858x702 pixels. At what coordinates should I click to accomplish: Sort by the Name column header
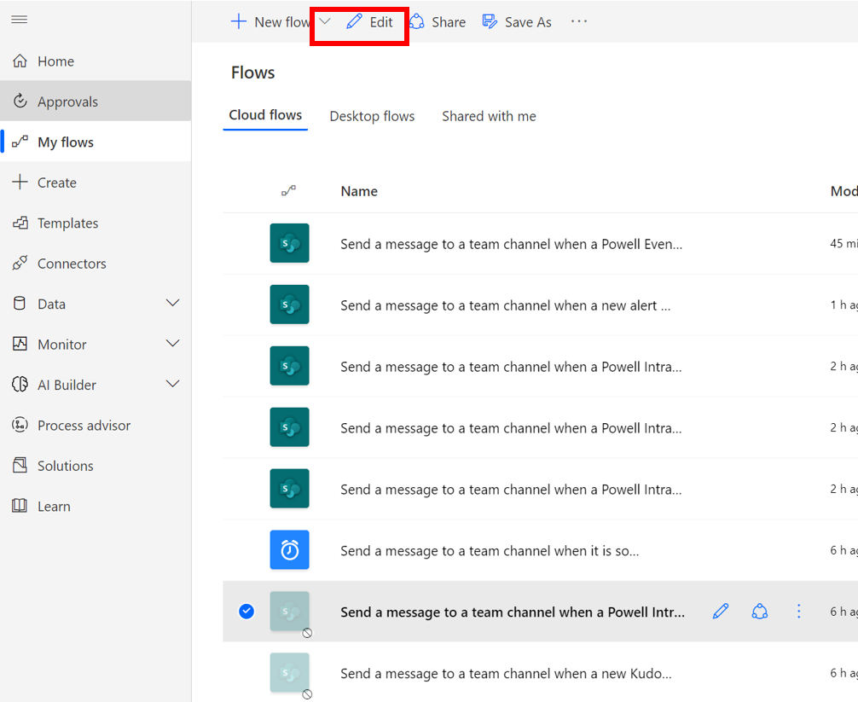359,191
